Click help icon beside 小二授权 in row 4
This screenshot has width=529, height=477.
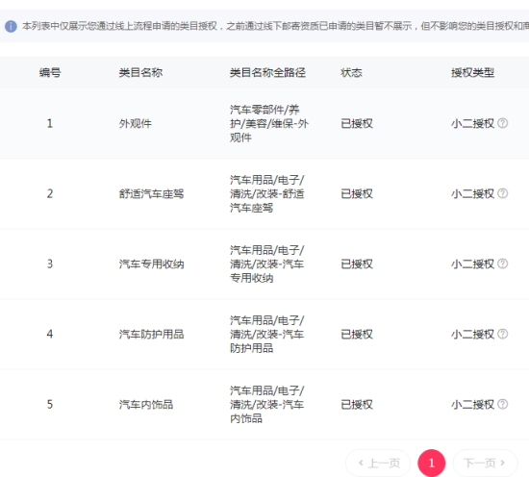503,334
